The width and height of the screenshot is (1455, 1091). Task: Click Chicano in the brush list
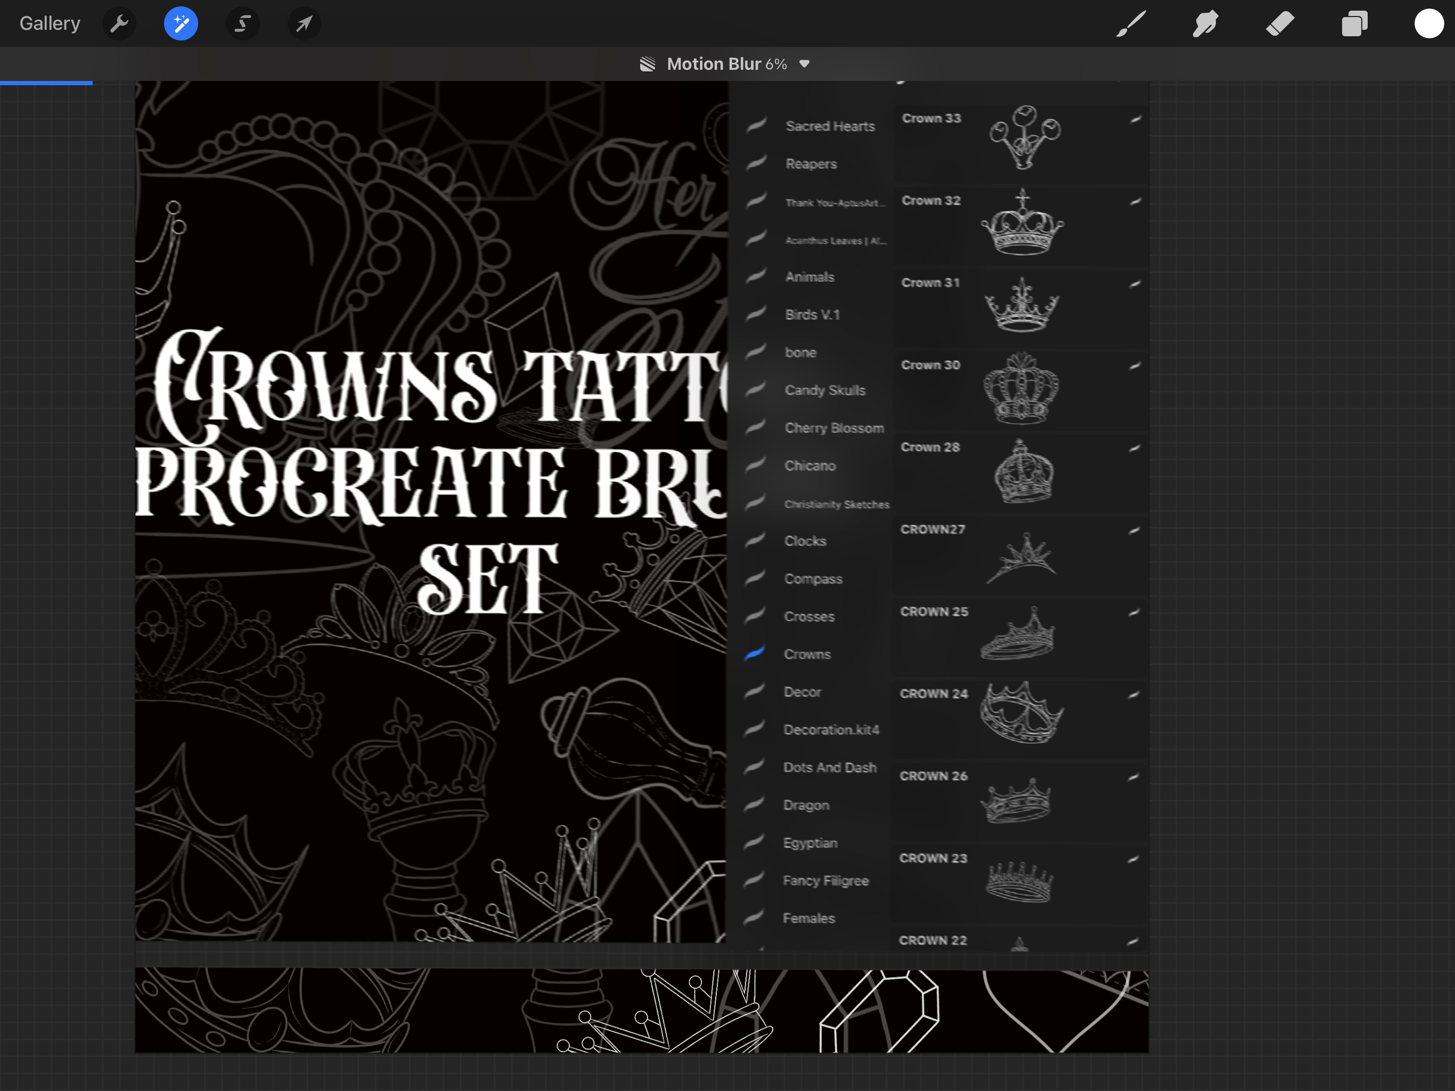coord(810,465)
